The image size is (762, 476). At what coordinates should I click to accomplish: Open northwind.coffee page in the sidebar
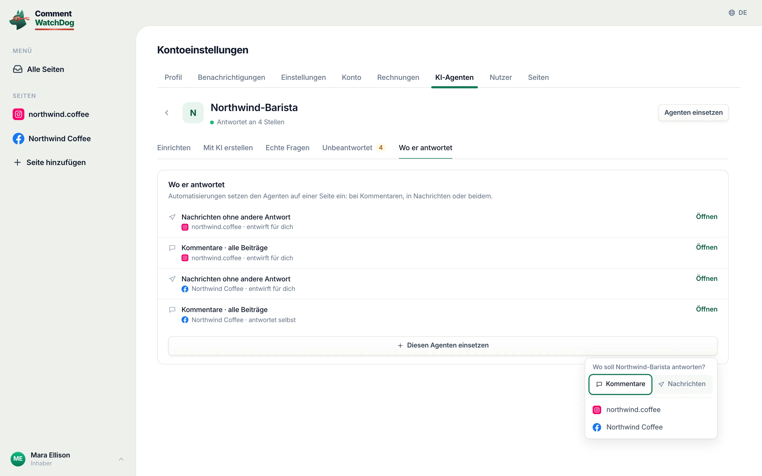tap(51, 114)
